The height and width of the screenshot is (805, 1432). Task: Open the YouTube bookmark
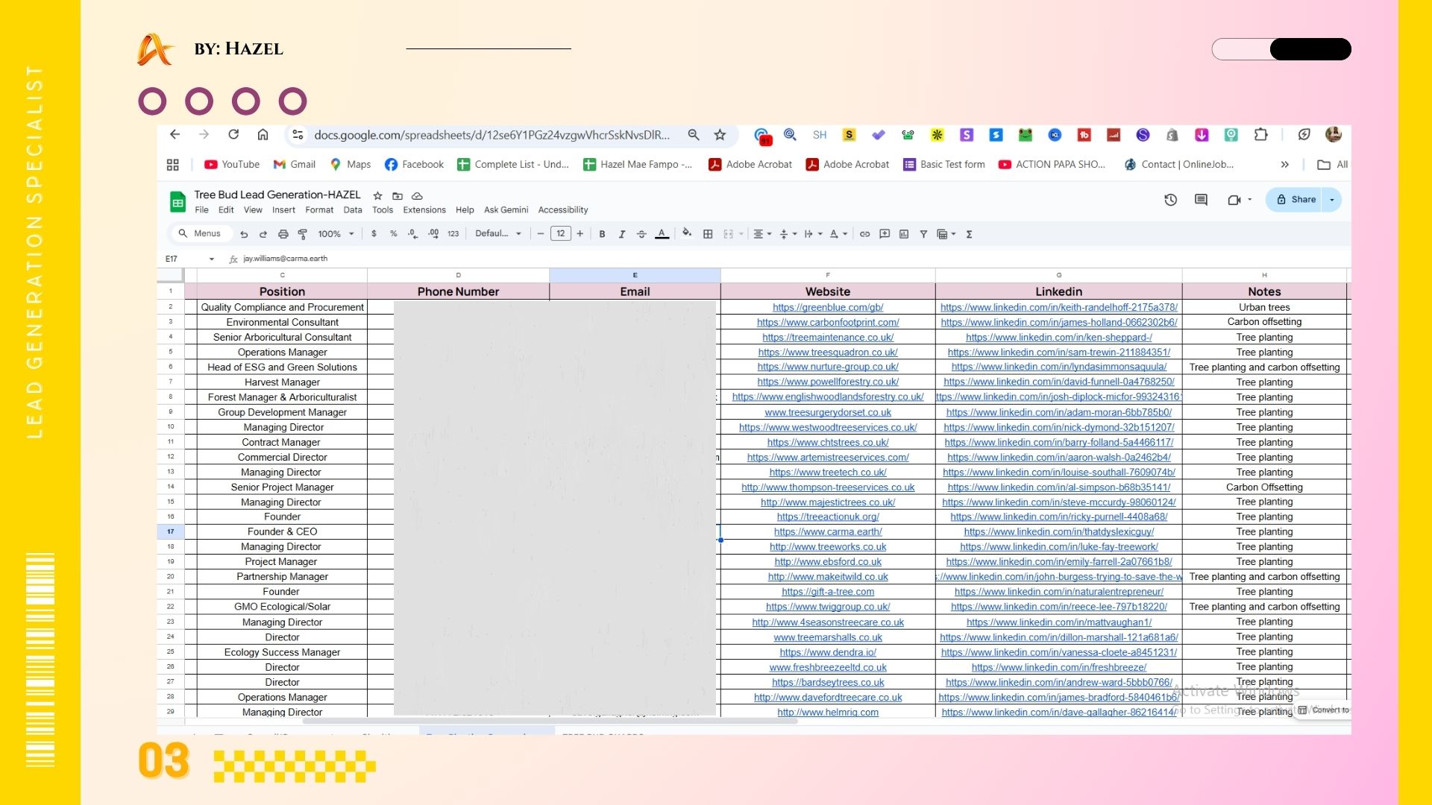(232, 165)
